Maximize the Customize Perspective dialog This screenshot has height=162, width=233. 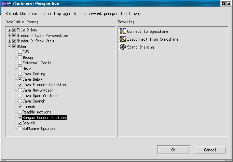[223, 4]
